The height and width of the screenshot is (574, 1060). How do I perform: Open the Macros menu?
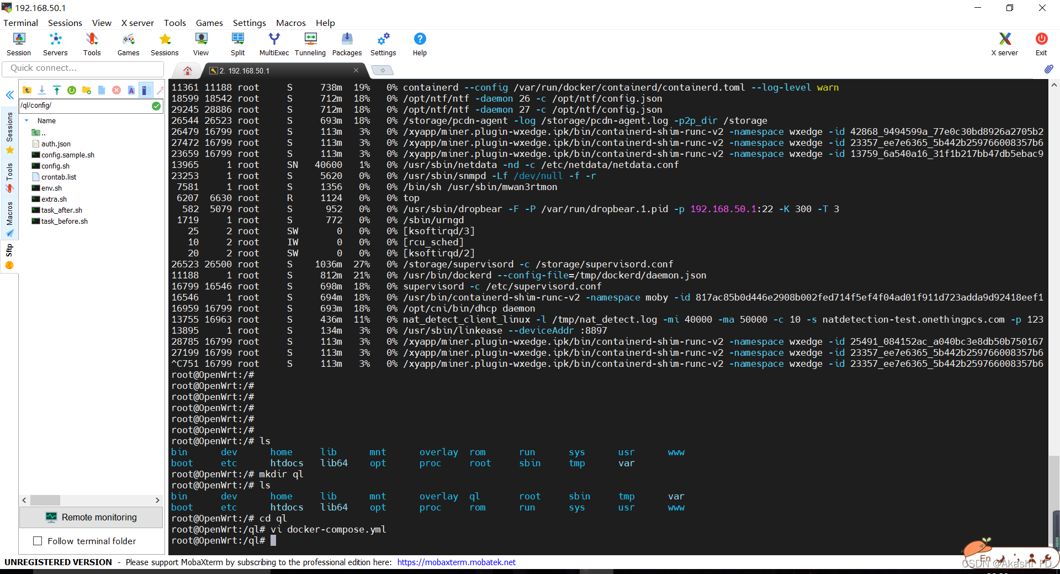pyautogui.click(x=291, y=23)
